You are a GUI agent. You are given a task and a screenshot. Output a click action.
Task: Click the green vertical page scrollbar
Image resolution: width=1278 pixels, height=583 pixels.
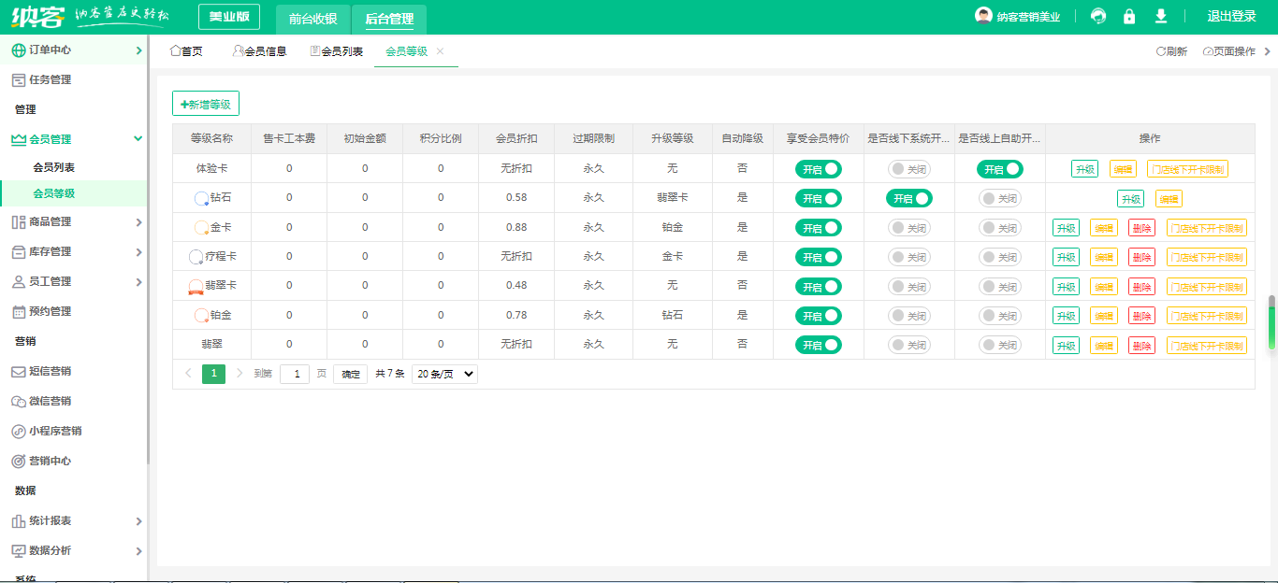tap(1271, 322)
